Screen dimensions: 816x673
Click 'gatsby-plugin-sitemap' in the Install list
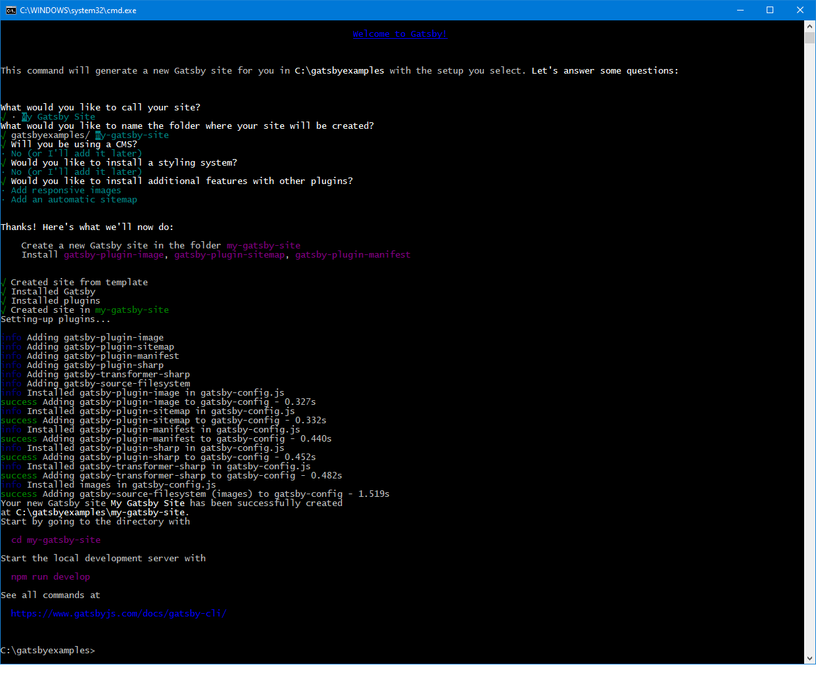click(x=229, y=254)
